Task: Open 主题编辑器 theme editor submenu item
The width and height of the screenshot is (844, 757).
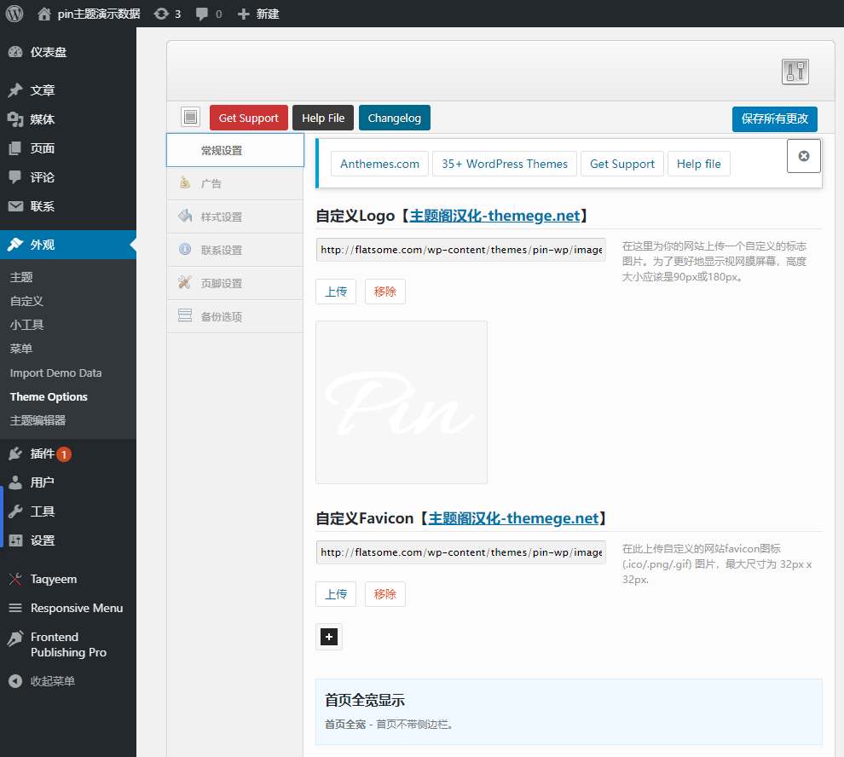Action: [38, 420]
